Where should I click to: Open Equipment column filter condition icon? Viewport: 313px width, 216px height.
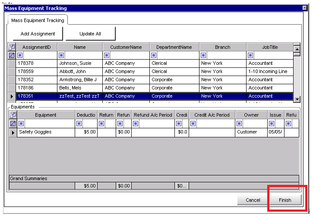21,124
